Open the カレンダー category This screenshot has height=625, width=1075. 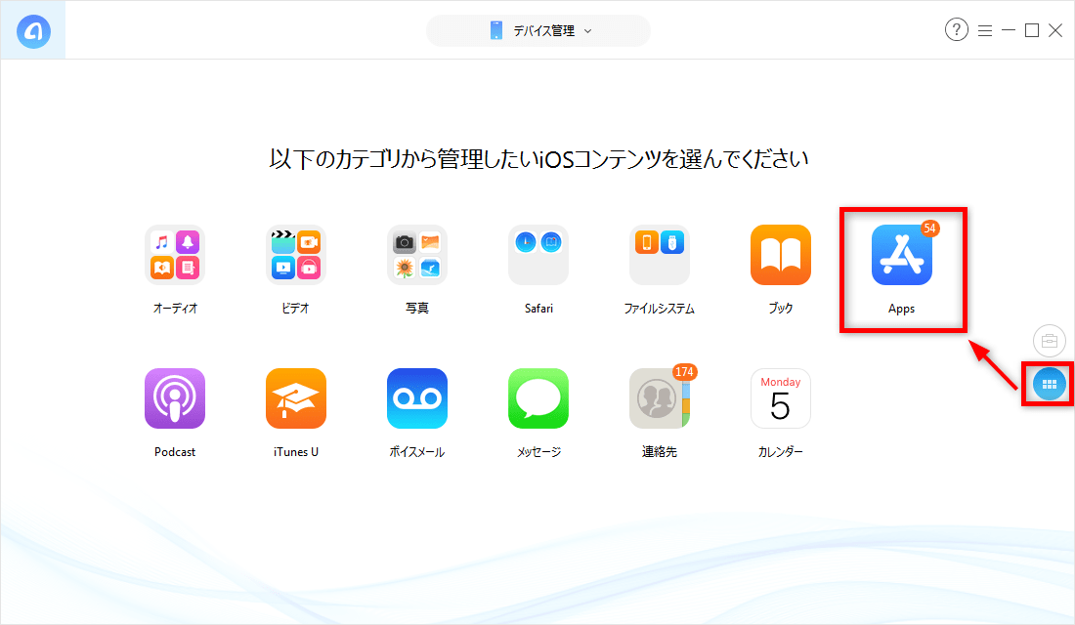pyautogui.click(x=780, y=397)
